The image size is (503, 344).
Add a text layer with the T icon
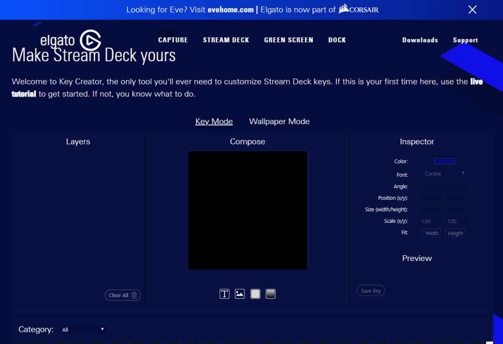click(224, 293)
